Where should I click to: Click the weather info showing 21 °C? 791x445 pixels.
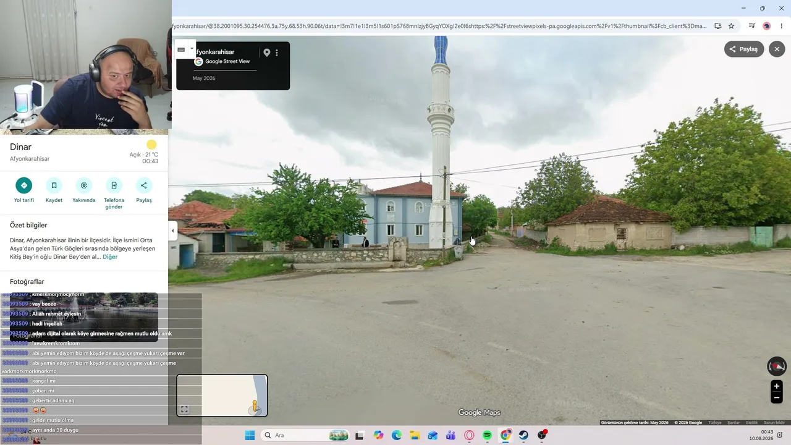tap(144, 155)
